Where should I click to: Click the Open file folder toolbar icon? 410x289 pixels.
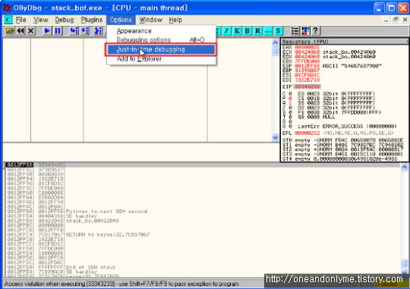point(10,31)
